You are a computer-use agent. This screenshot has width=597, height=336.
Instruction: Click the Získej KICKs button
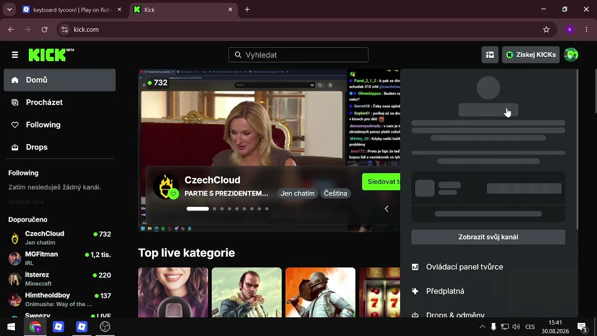(x=531, y=55)
